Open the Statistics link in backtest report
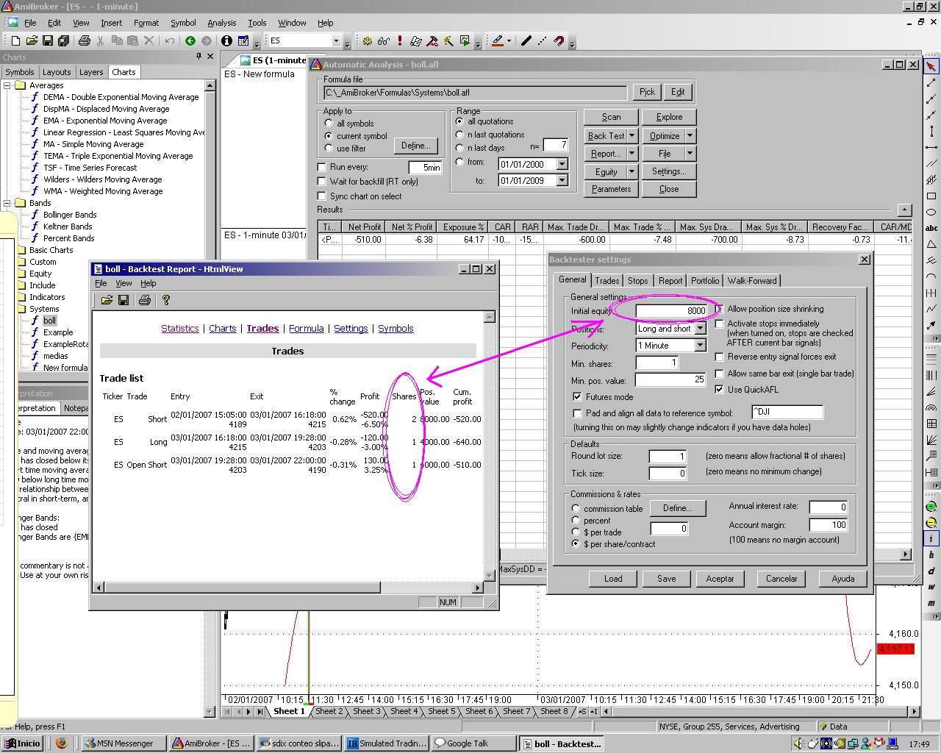The height and width of the screenshot is (753, 941). click(180, 329)
